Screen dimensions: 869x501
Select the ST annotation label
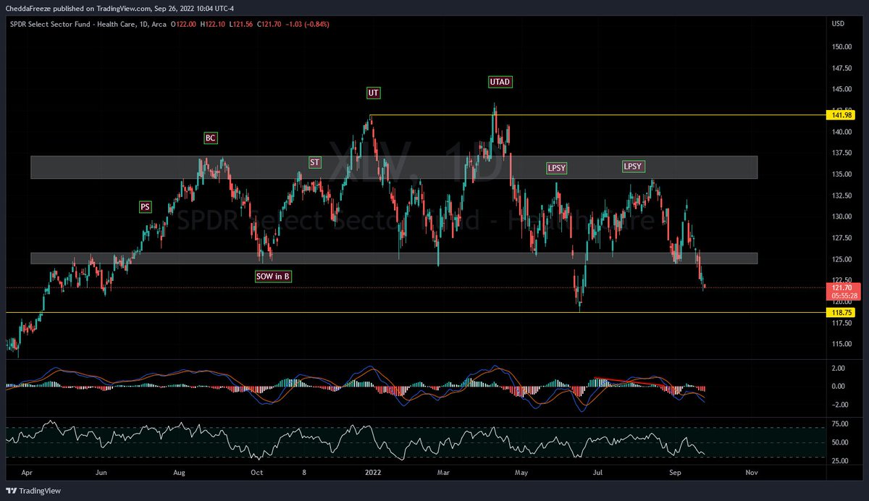[x=314, y=162]
